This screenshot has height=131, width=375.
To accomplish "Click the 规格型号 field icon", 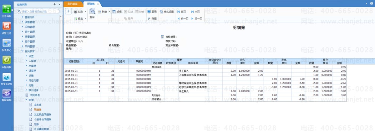I will 163,37.
